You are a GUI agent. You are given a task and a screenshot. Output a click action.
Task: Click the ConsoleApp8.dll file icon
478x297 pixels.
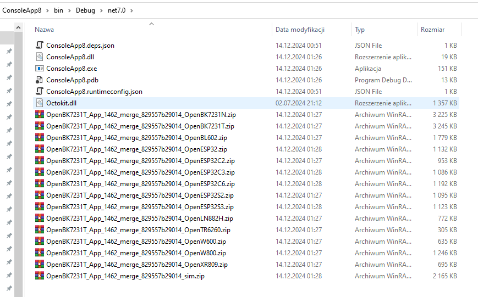pyautogui.click(x=40, y=57)
